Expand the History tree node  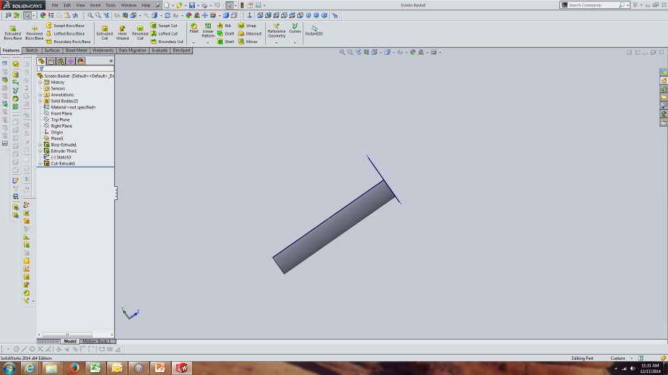(x=40, y=82)
